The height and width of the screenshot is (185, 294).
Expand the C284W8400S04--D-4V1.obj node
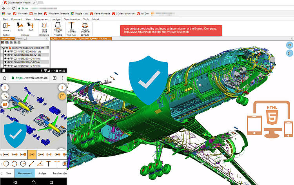(x=6, y=65)
